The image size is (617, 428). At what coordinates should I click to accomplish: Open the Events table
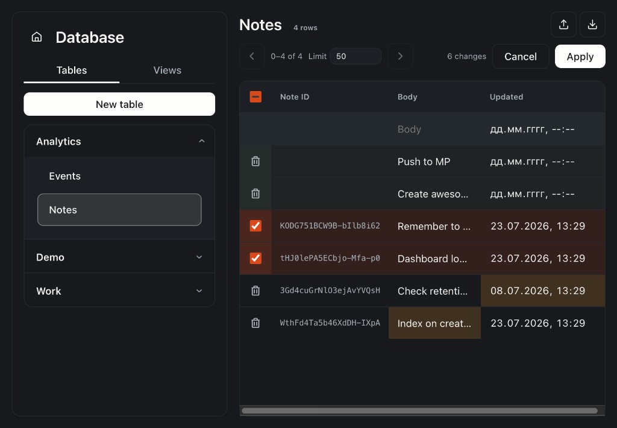[119, 176]
